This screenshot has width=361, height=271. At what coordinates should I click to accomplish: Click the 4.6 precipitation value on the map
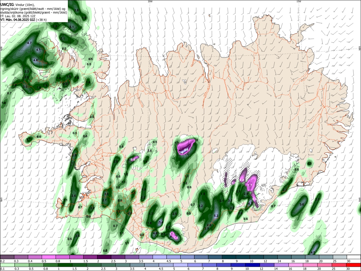36,60
